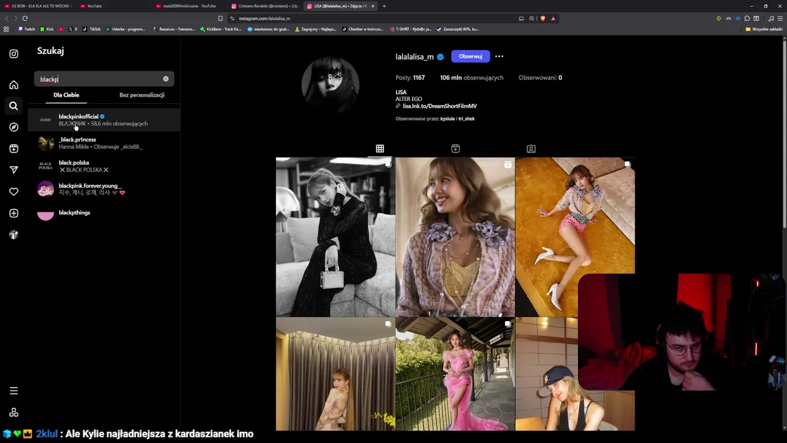Open a new browser tab with plus
Viewport: 787px width, 443px height.
click(x=384, y=6)
